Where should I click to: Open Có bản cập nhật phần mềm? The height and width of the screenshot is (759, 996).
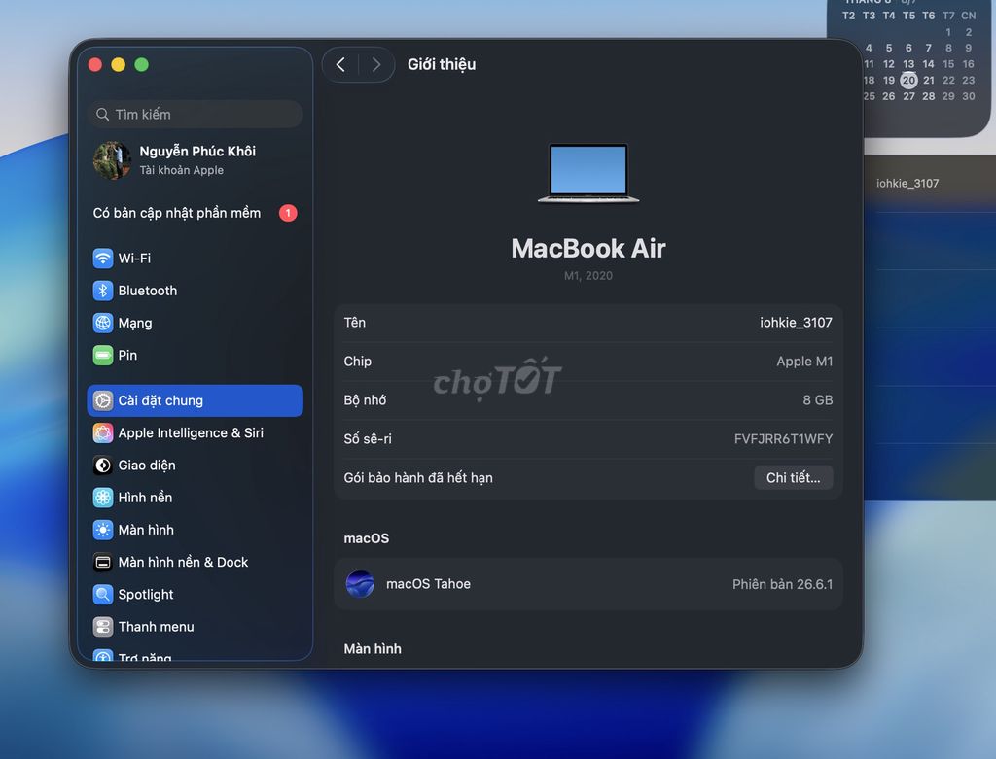pyautogui.click(x=177, y=213)
